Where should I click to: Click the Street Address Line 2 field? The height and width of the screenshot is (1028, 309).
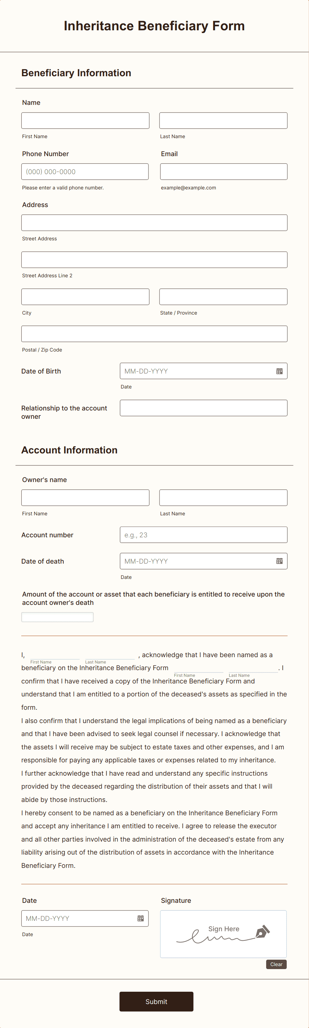point(154,259)
